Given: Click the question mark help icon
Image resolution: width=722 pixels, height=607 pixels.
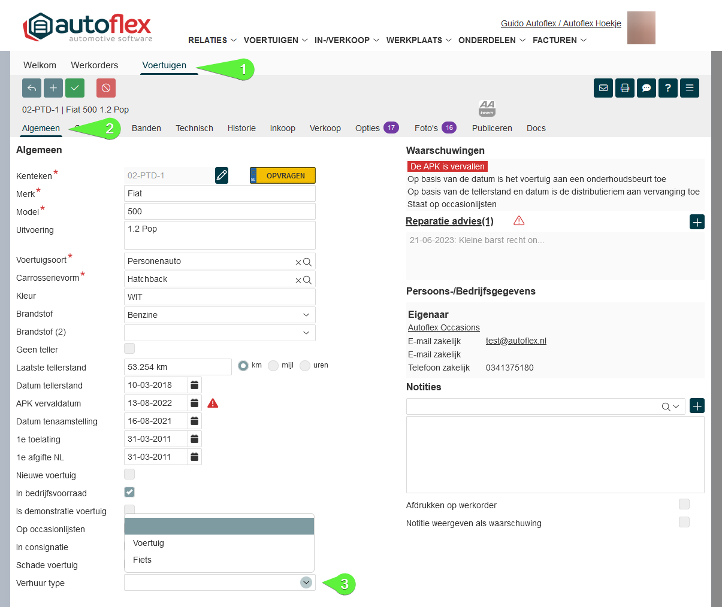Looking at the screenshot, I should point(668,88).
